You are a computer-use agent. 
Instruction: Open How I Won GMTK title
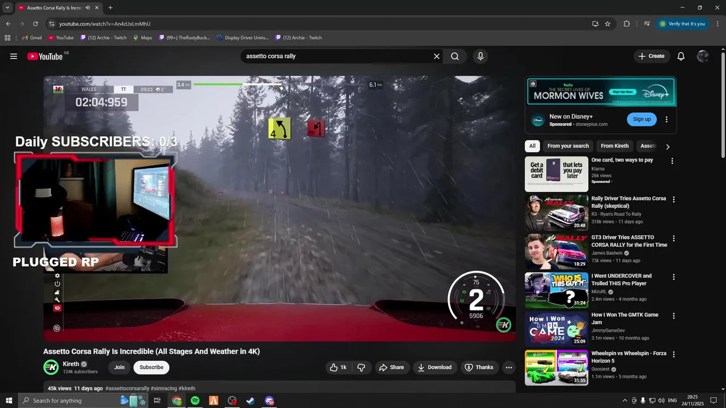click(625, 318)
